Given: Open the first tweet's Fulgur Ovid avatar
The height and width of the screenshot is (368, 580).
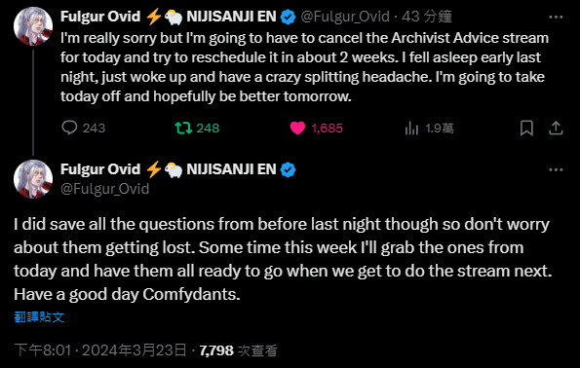Looking at the screenshot, I should click(x=33, y=26).
